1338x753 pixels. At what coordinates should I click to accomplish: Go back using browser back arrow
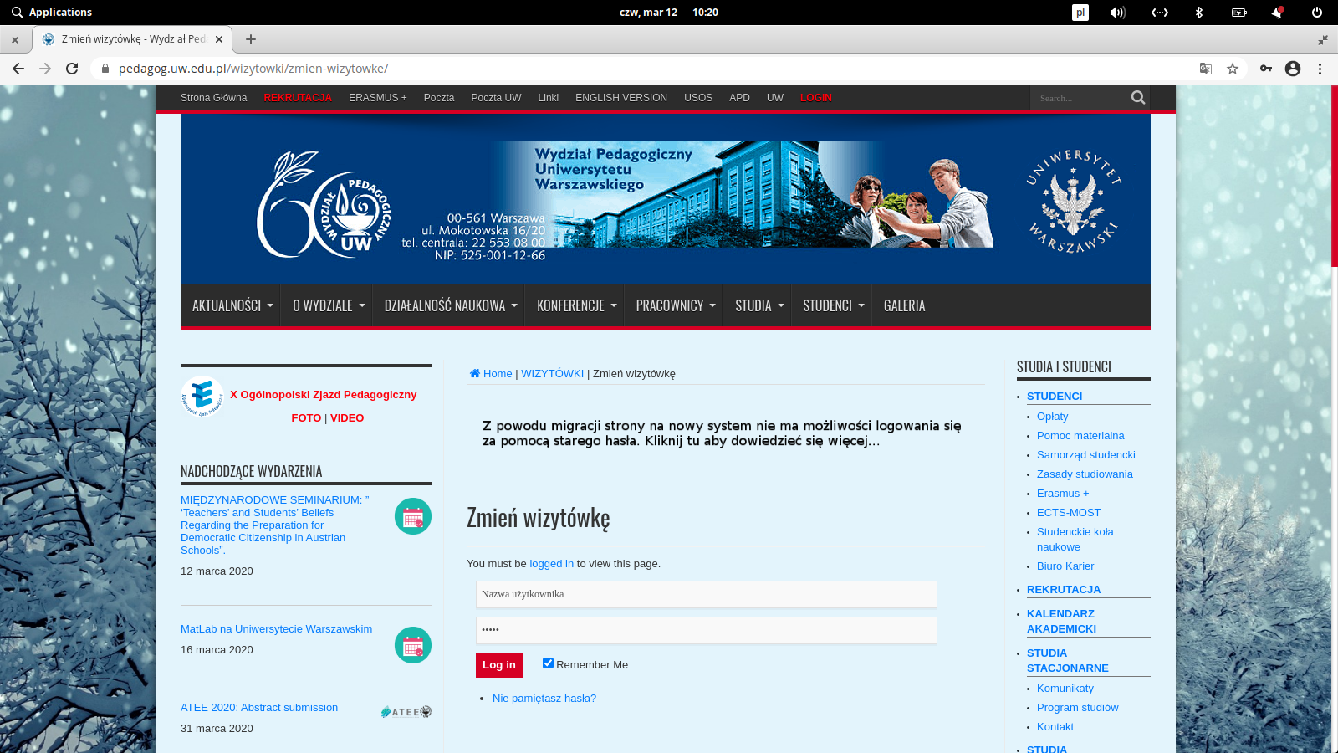pyautogui.click(x=18, y=69)
